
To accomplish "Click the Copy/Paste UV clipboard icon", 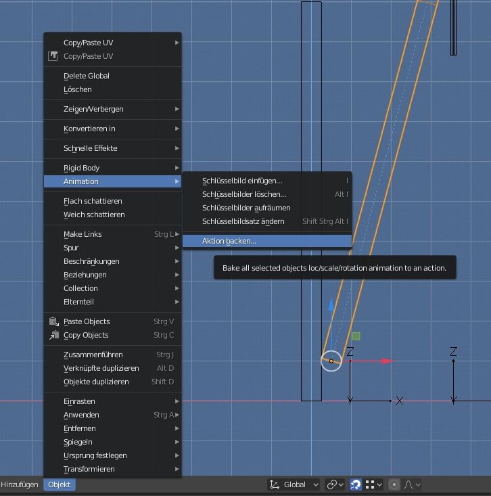I will [x=53, y=56].
